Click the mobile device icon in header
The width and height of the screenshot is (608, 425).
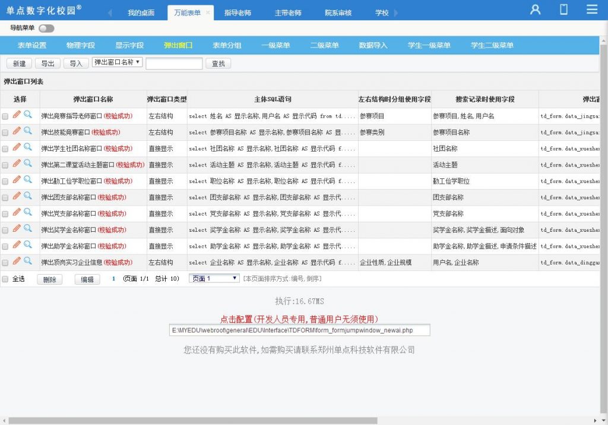tap(564, 9)
